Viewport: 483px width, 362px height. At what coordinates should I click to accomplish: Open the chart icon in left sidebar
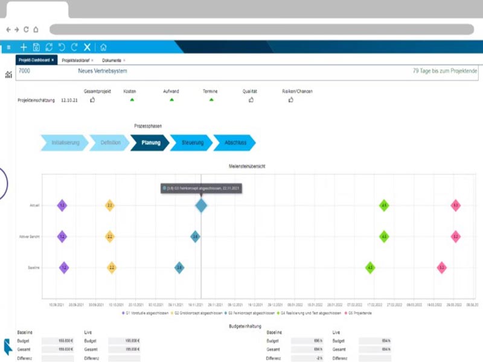coord(8,75)
